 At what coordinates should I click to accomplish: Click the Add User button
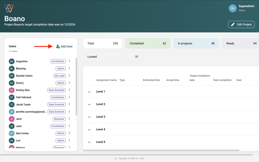[x=64, y=46]
